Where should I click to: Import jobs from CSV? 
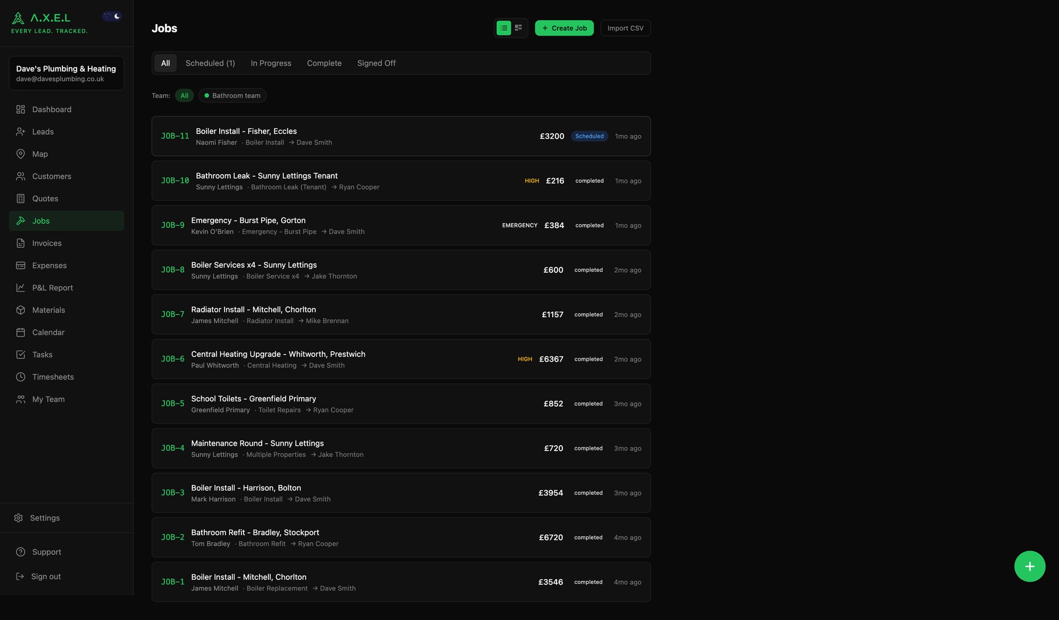[x=625, y=28]
